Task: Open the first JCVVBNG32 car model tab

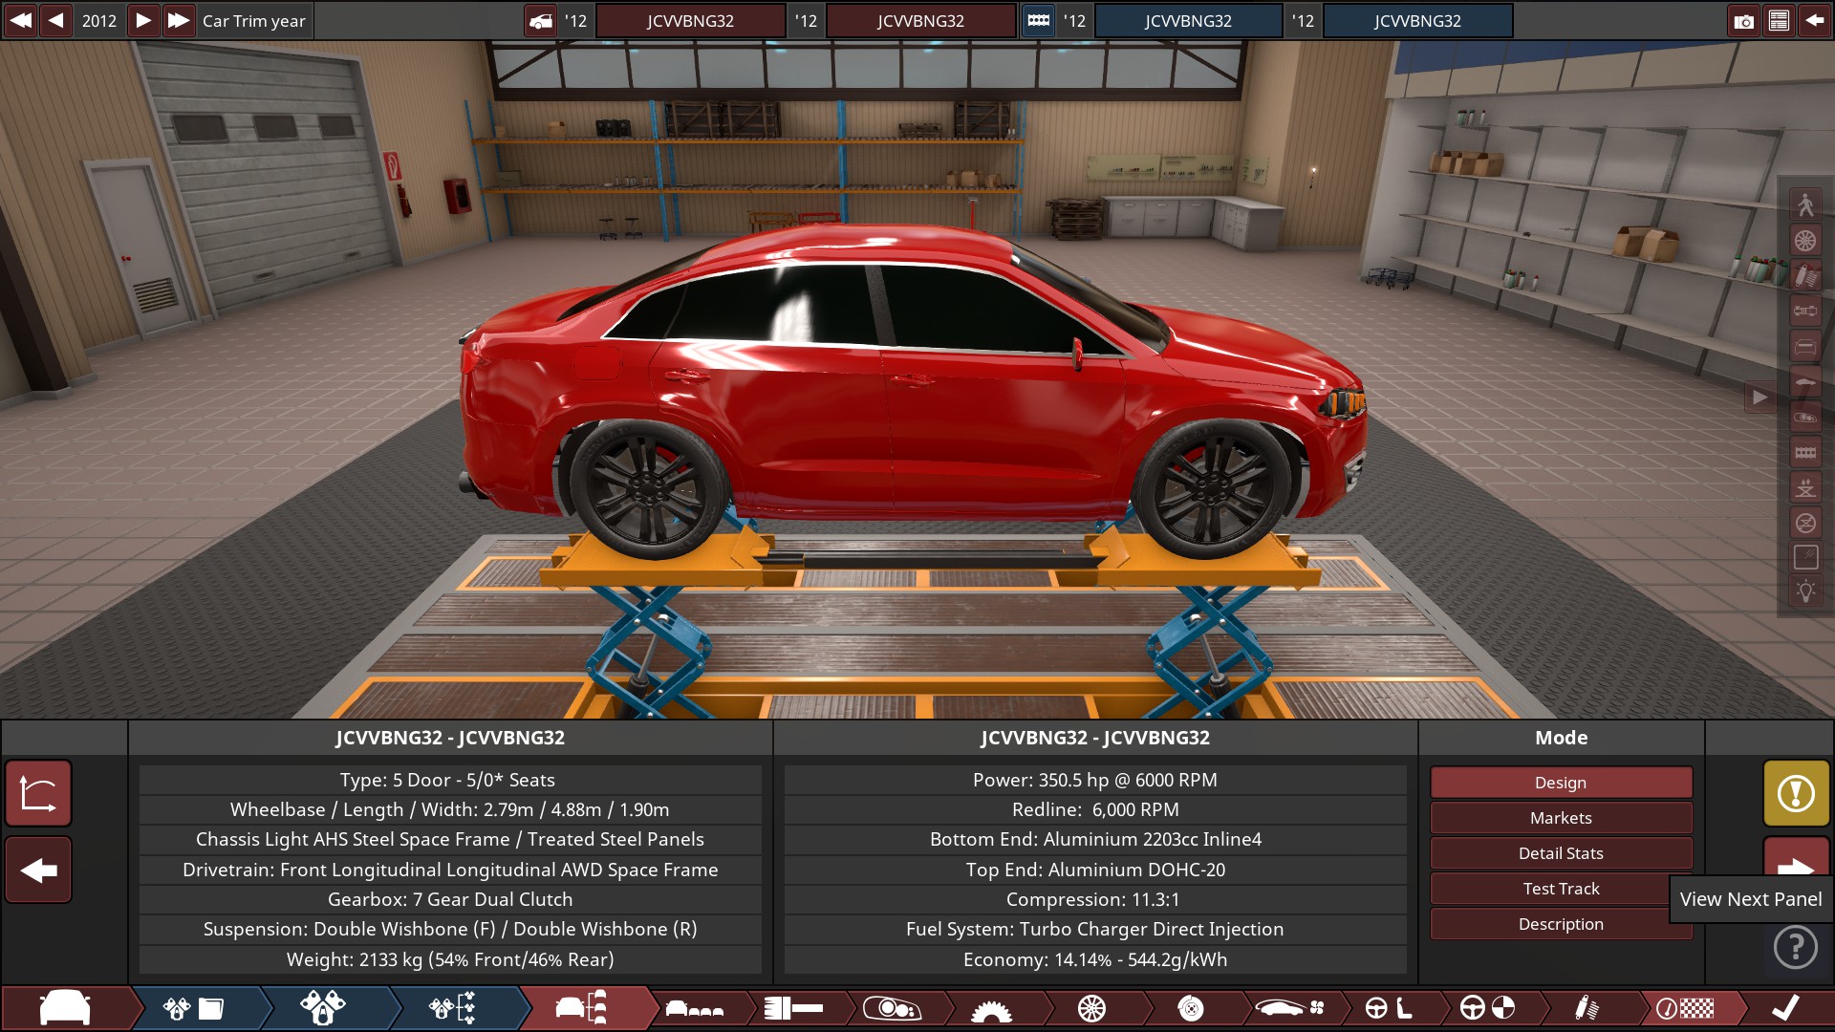Action: pyautogui.click(x=690, y=21)
